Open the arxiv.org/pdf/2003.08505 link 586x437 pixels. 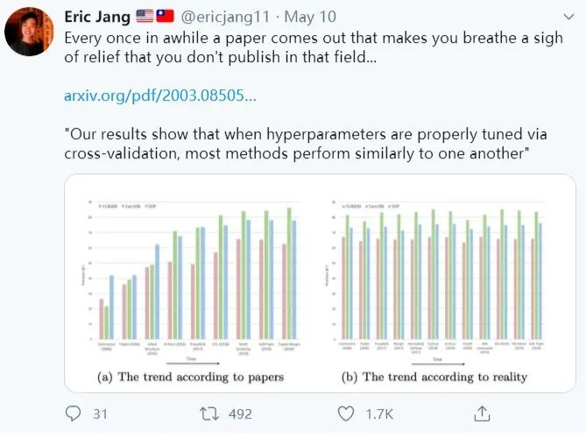click(x=160, y=95)
